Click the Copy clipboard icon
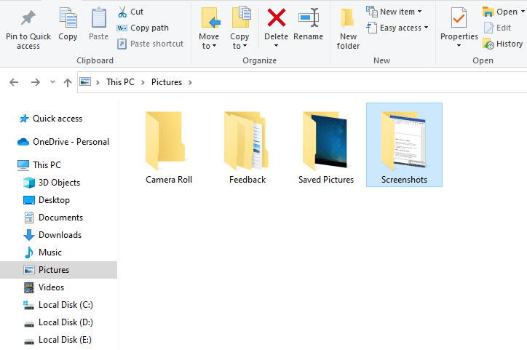The image size is (527, 350). 68,17
